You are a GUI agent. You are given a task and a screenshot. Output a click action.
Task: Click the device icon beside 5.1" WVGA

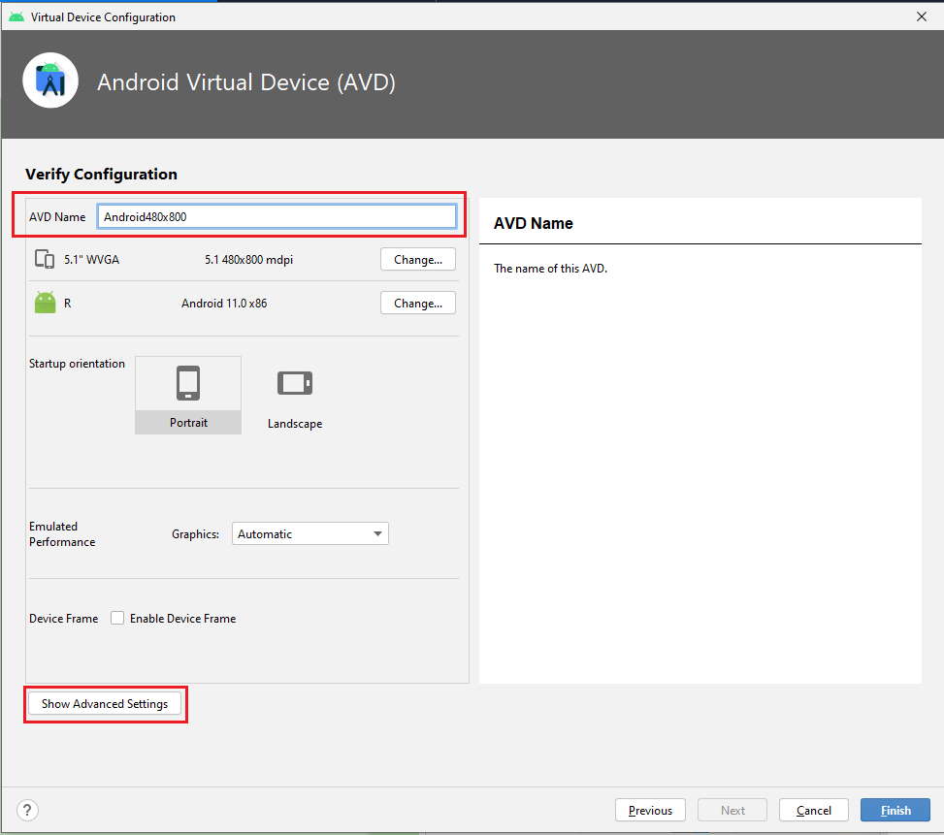[x=45, y=259]
